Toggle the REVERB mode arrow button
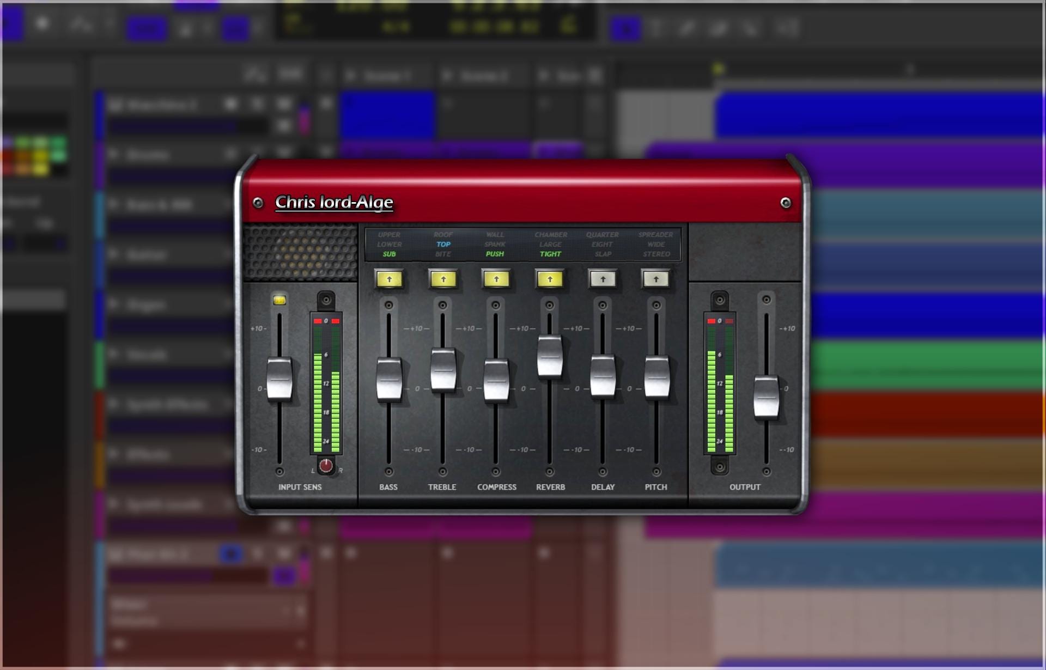1046x670 pixels. pos(550,279)
